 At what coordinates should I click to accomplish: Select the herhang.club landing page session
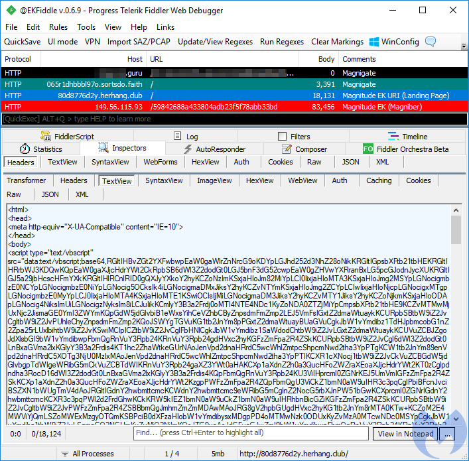pyautogui.click(x=235, y=96)
